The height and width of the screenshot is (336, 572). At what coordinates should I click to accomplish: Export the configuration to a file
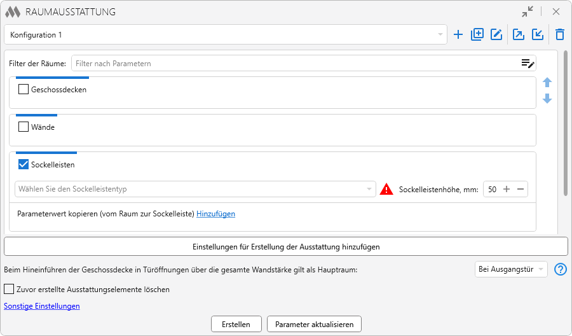pyautogui.click(x=519, y=35)
